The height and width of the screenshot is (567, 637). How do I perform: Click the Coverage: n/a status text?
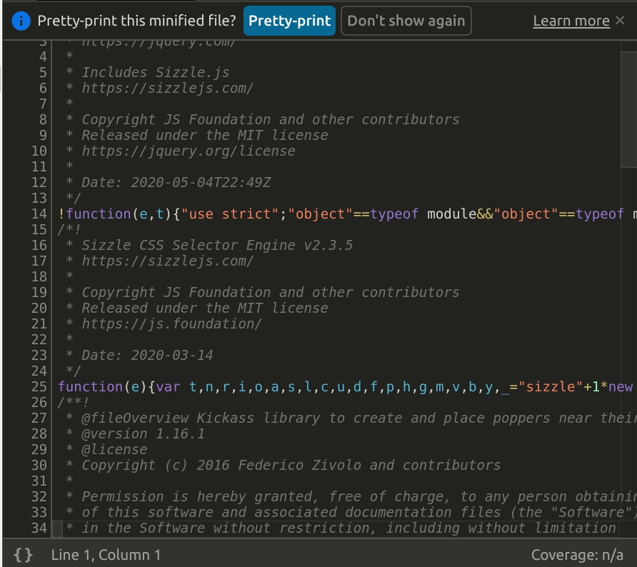pyautogui.click(x=577, y=555)
